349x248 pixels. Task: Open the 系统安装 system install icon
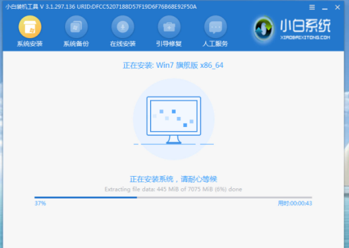tap(30, 27)
